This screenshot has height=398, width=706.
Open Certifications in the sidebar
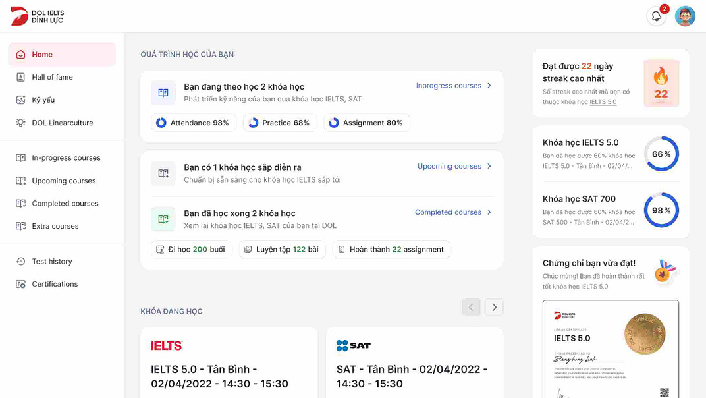tap(55, 284)
